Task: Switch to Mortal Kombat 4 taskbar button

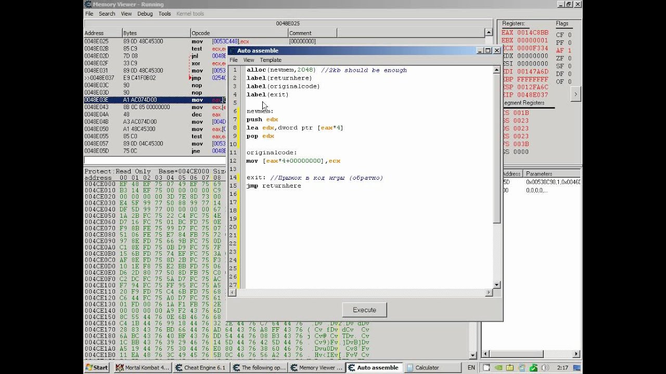Action: 142,367
